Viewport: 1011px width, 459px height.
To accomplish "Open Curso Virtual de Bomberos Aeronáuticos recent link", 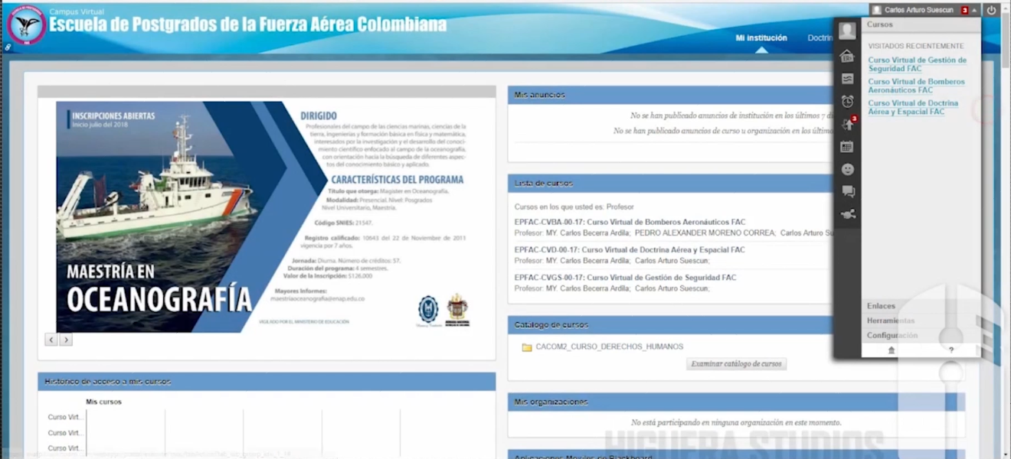I will [916, 86].
